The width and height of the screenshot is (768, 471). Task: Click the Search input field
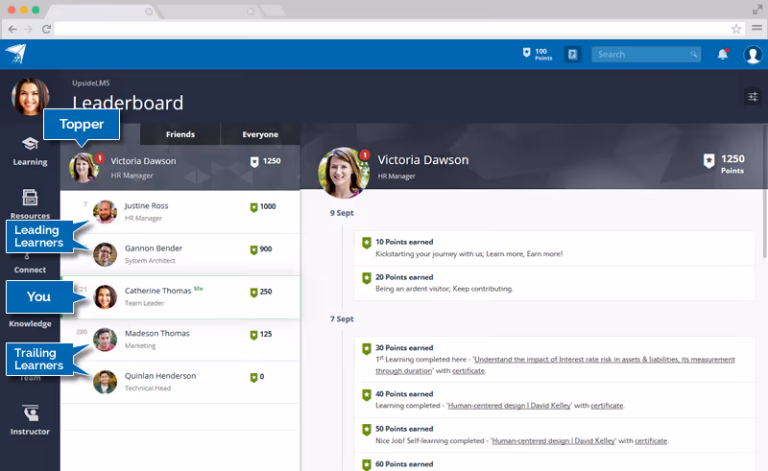(646, 55)
